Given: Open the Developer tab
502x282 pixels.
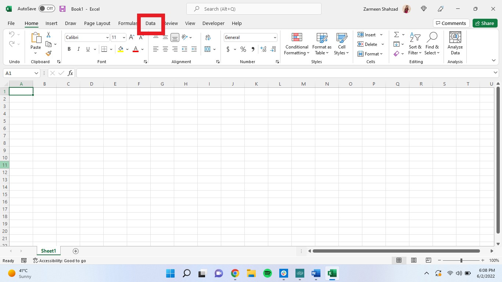Looking at the screenshot, I should pos(213,23).
